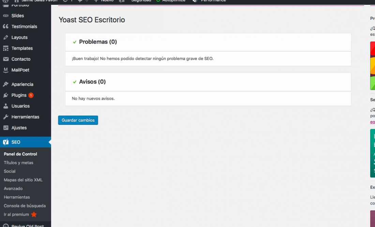Click the Templates grid icon
375x227 pixels.
(x=6, y=48)
